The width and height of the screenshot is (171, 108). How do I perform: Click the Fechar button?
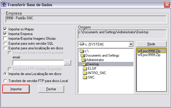point(51,89)
